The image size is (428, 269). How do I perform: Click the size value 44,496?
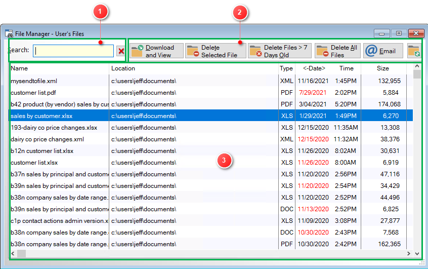pyautogui.click(x=390, y=198)
